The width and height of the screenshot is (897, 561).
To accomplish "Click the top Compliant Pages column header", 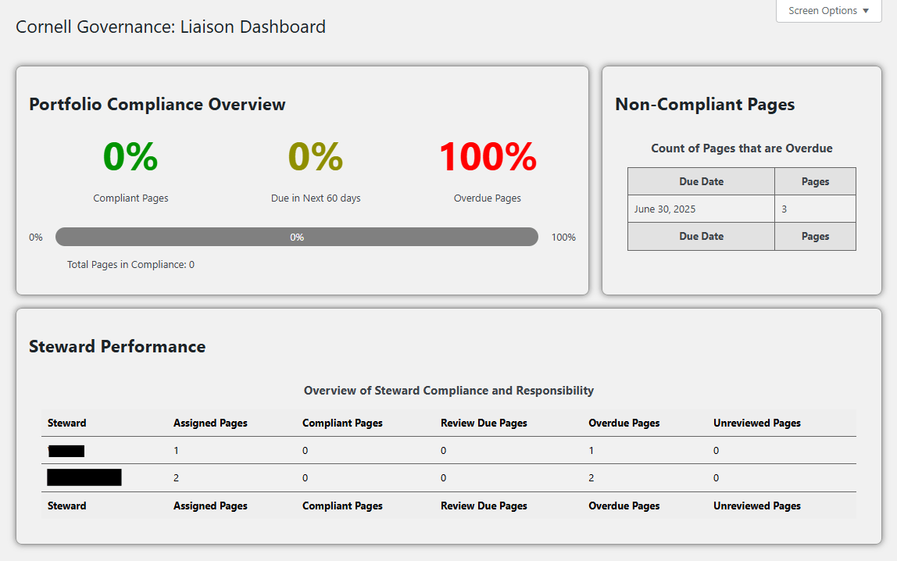I will pyautogui.click(x=342, y=423).
